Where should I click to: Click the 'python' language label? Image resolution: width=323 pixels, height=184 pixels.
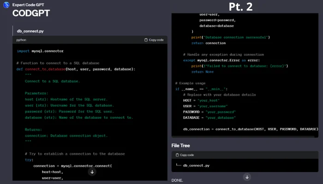[x=21, y=40]
